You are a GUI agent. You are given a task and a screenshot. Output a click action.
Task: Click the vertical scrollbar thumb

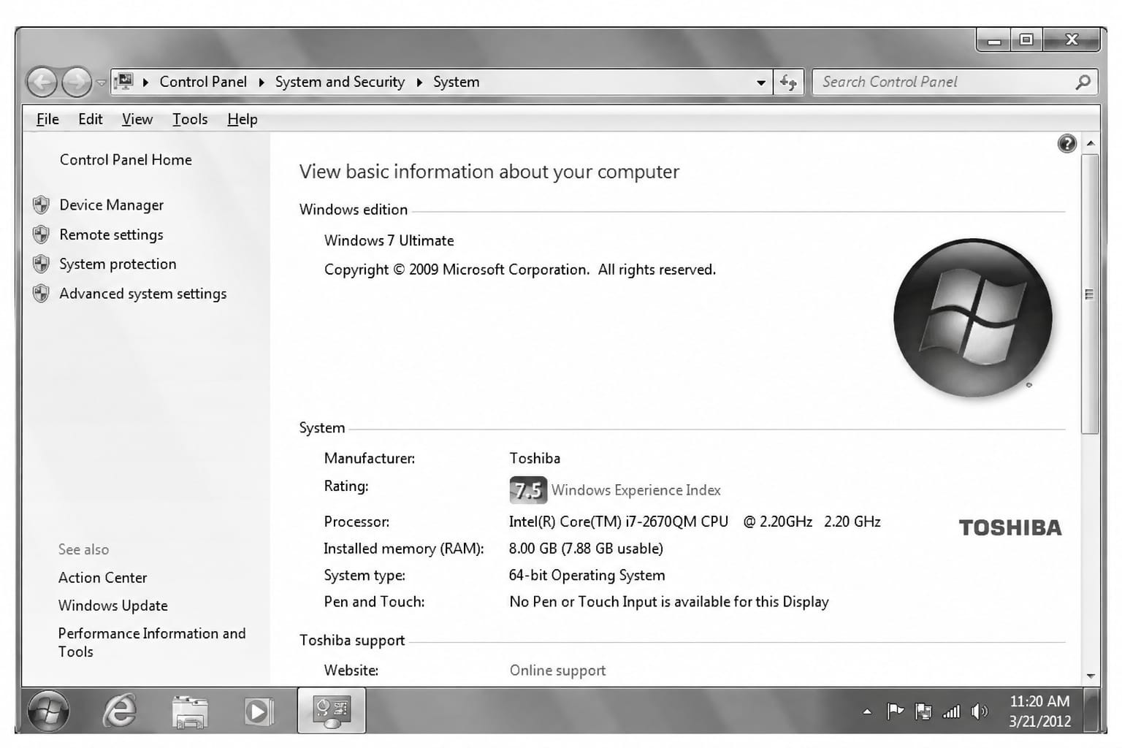1091,294
